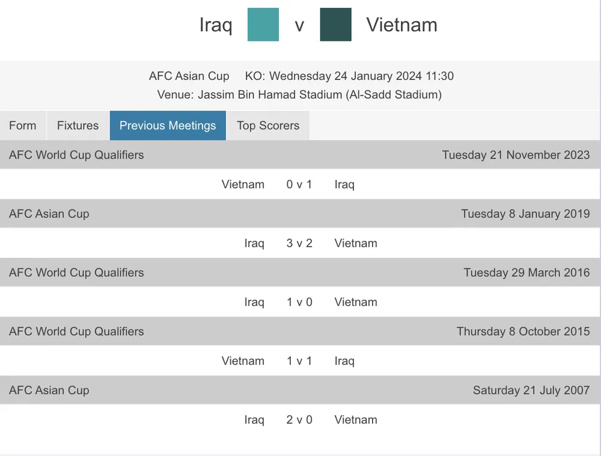Open the Top Scorers tab
Viewport: 601px width, 456px height.
click(267, 126)
